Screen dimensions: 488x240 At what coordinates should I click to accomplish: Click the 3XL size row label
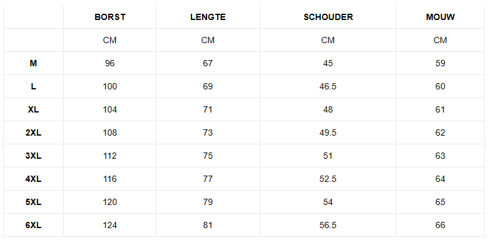(33, 156)
